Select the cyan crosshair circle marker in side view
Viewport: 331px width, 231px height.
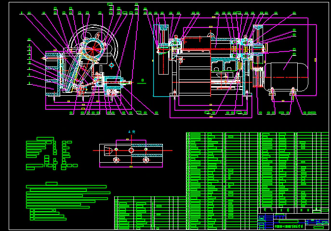pos(112,65)
